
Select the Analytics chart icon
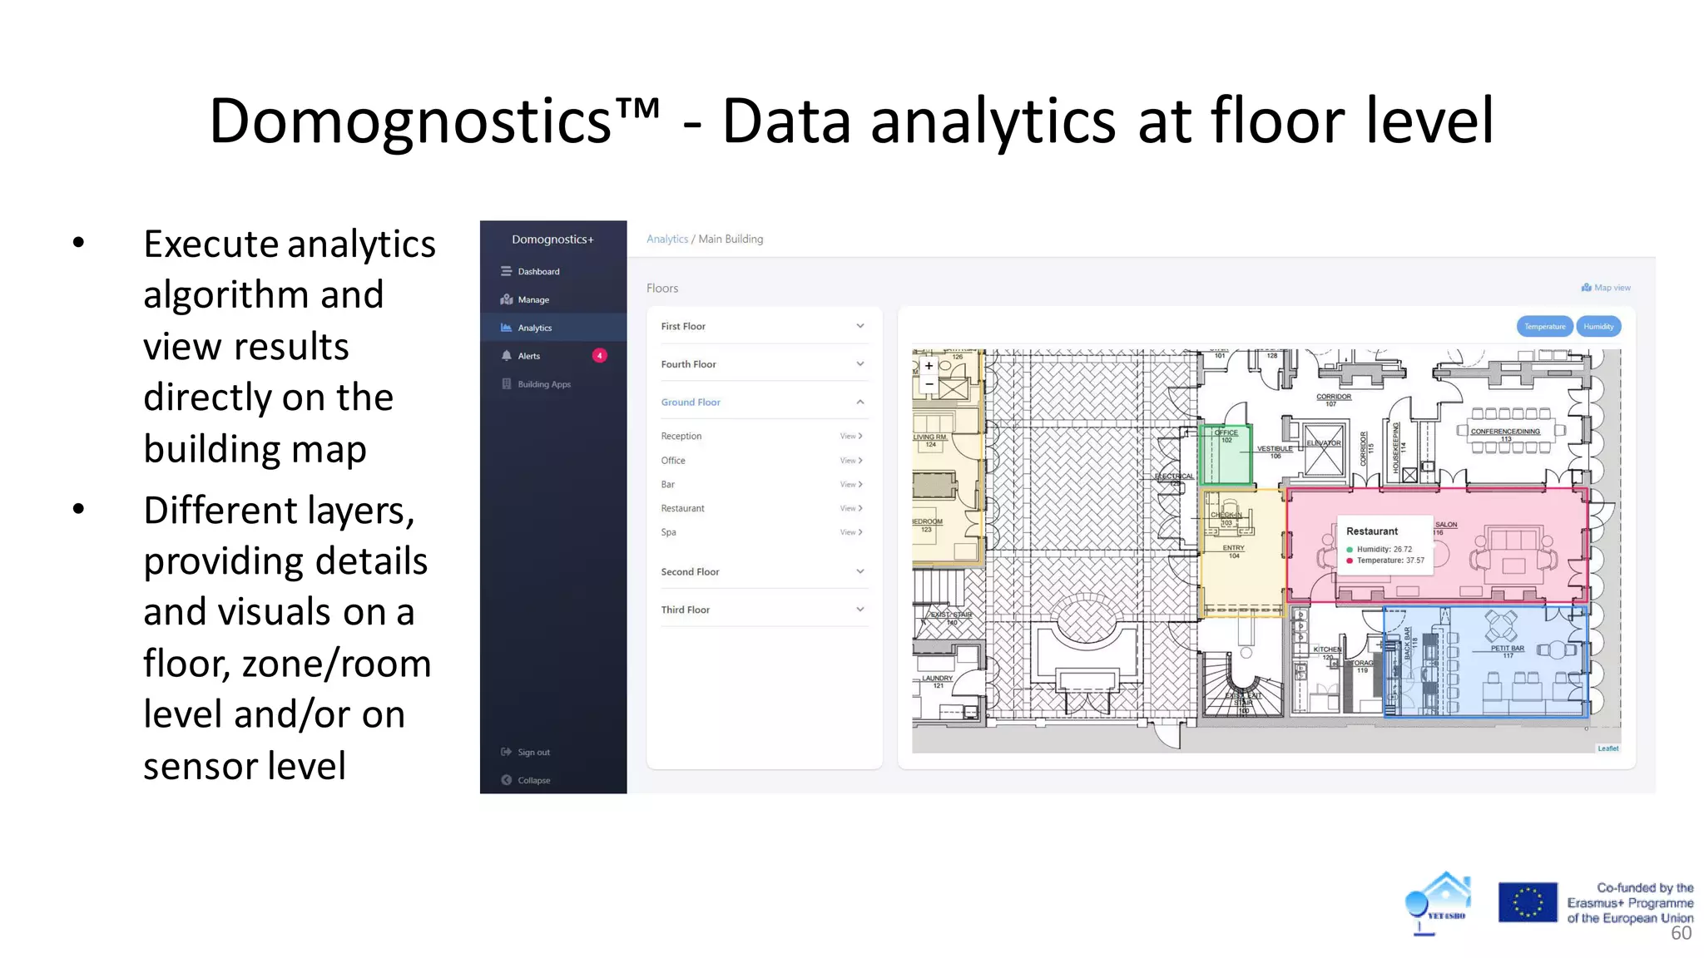coord(506,328)
